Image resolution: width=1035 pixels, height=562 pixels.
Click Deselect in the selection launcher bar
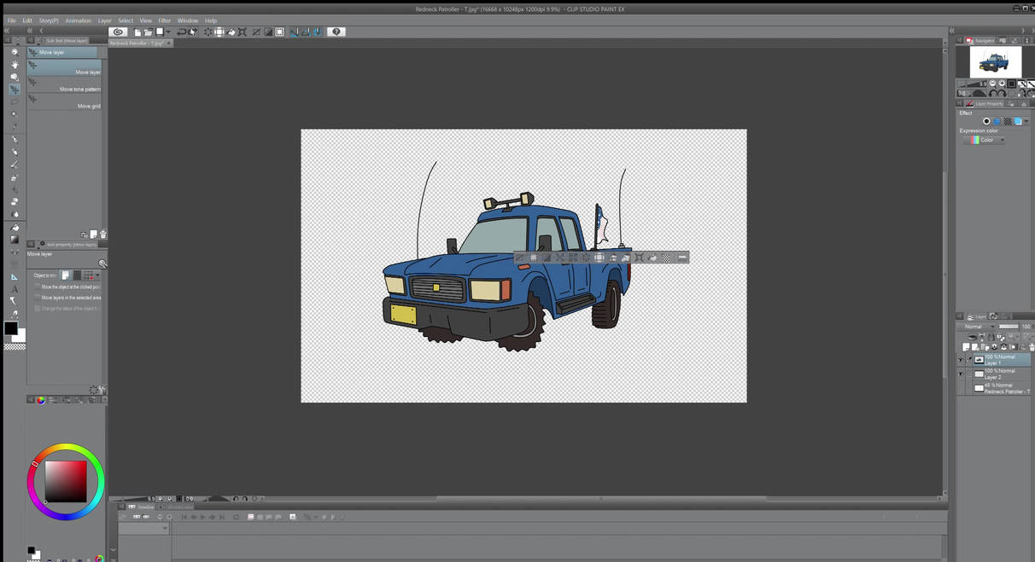coord(520,258)
